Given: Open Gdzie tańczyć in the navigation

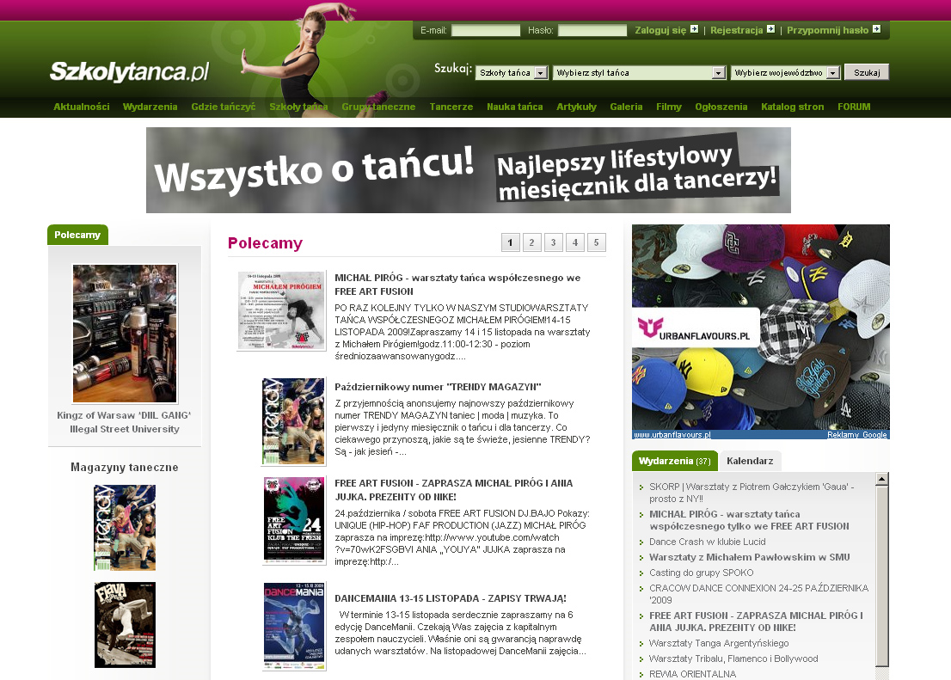Looking at the screenshot, I should pyautogui.click(x=224, y=107).
